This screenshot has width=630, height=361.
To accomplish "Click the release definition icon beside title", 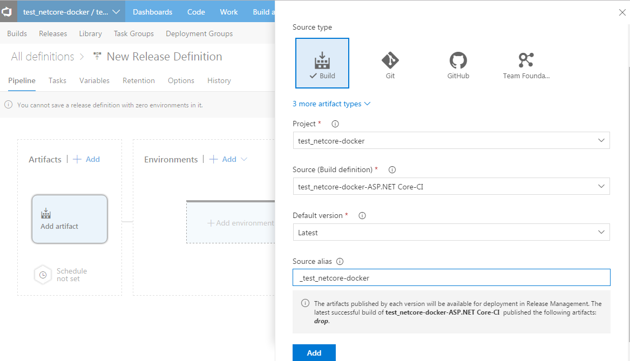I will pos(97,56).
